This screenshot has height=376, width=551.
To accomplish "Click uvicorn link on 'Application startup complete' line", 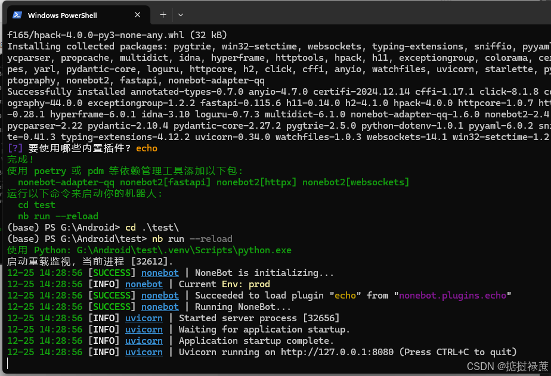I will 144,340.
